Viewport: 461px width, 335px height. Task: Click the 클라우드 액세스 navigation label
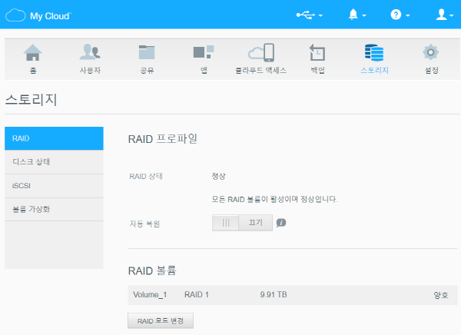pos(260,70)
